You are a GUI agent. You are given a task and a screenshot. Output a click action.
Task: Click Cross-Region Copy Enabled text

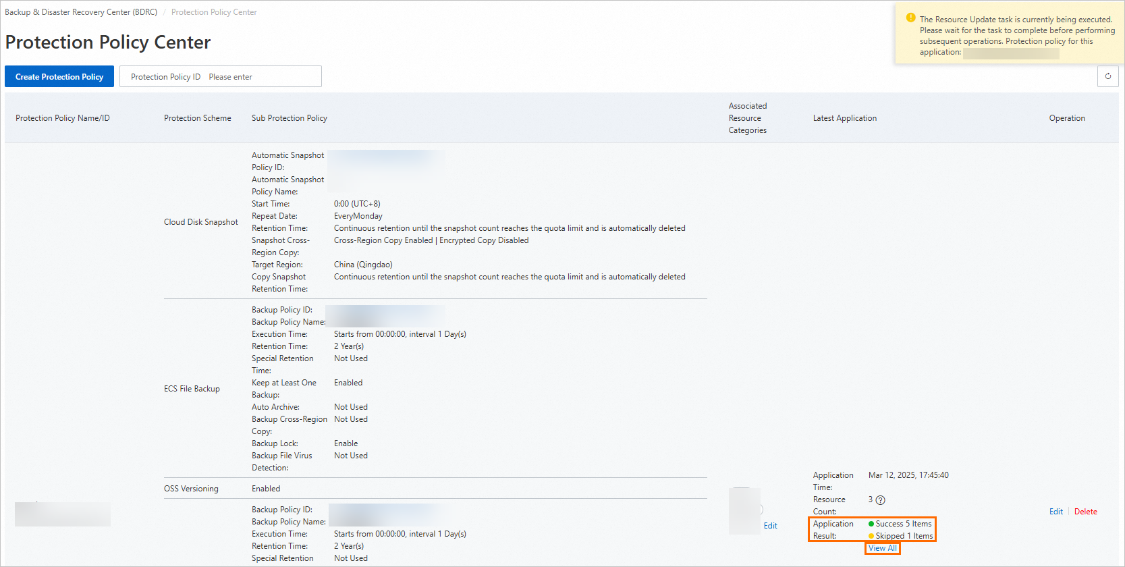tap(383, 240)
